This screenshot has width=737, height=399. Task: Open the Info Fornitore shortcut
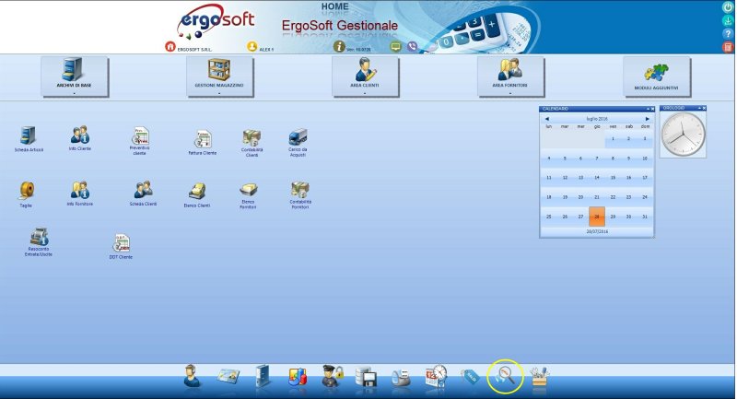pos(80,194)
